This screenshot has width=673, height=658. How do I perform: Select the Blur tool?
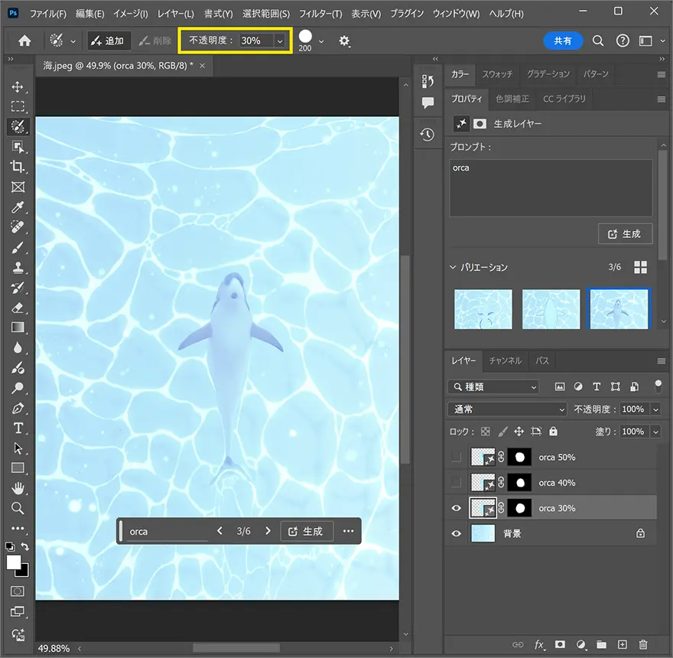(x=18, y=347)
